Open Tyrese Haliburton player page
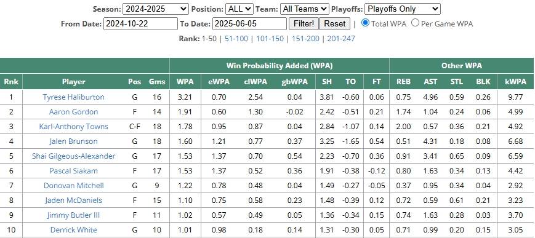Image resolution: width=535 pixels, height=238 pixels. pos(74,97)
